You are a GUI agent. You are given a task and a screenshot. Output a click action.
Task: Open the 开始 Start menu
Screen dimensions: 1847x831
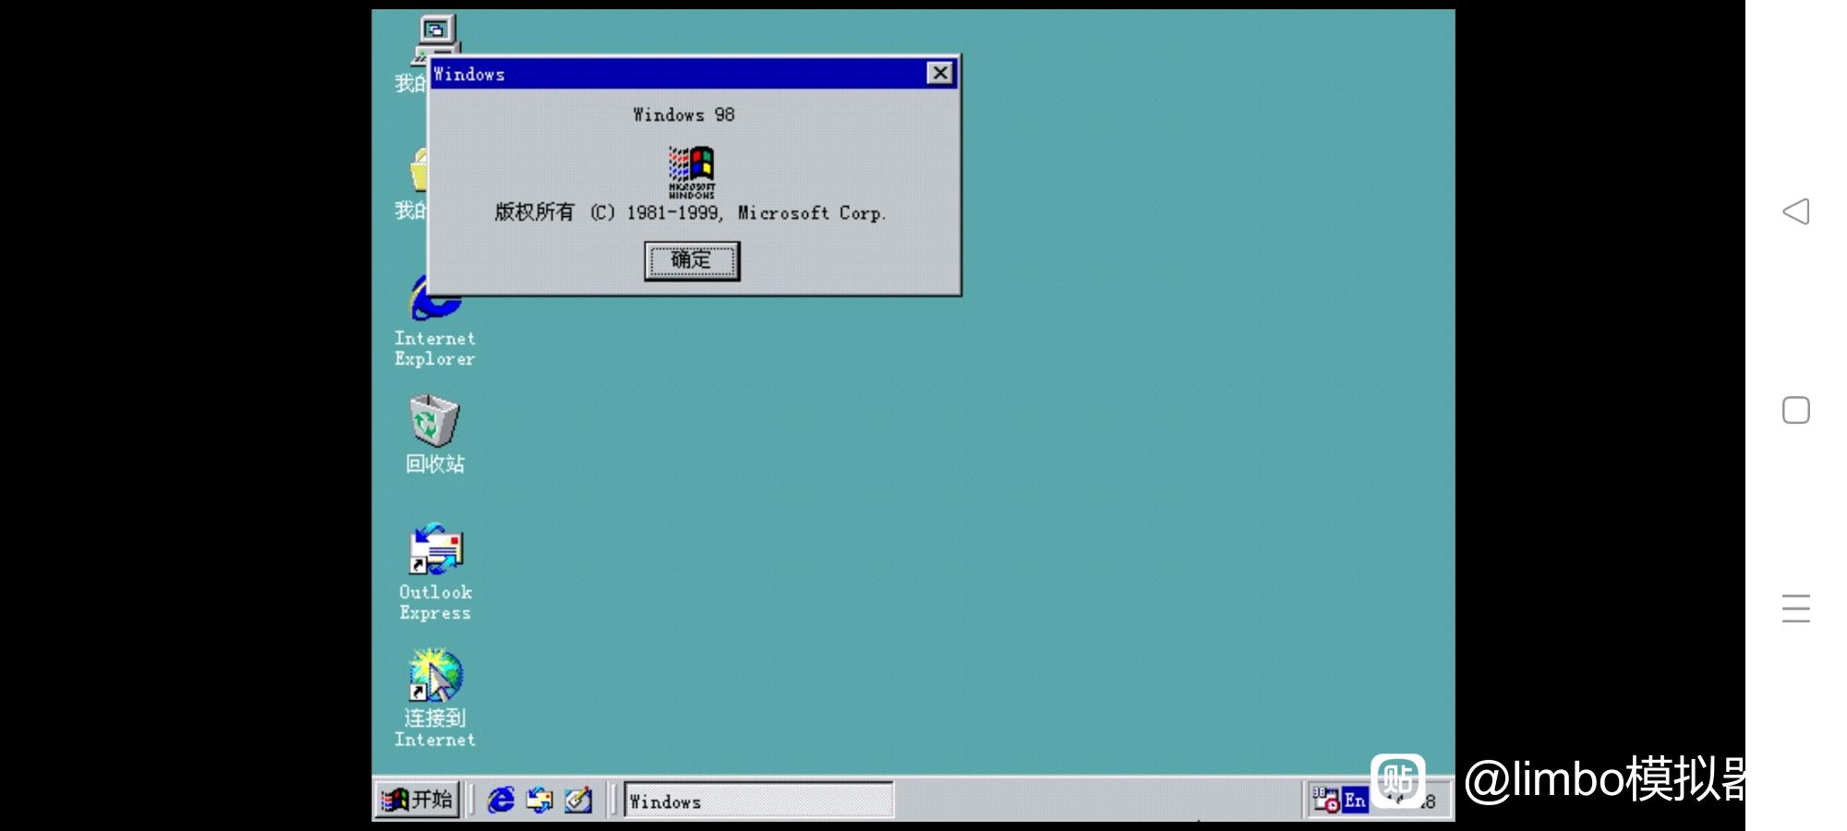[417, 800]
